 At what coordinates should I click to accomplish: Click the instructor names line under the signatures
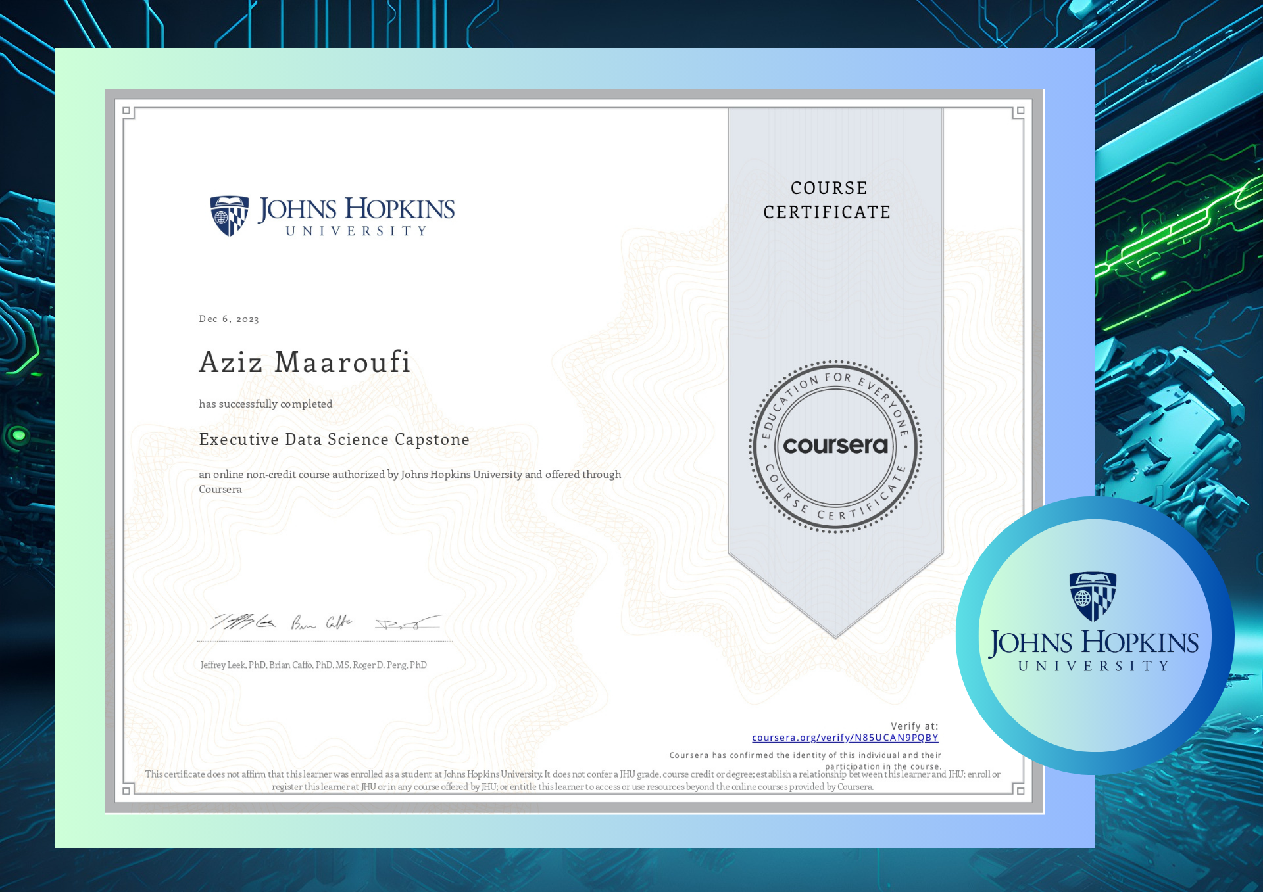coord(314,665)
